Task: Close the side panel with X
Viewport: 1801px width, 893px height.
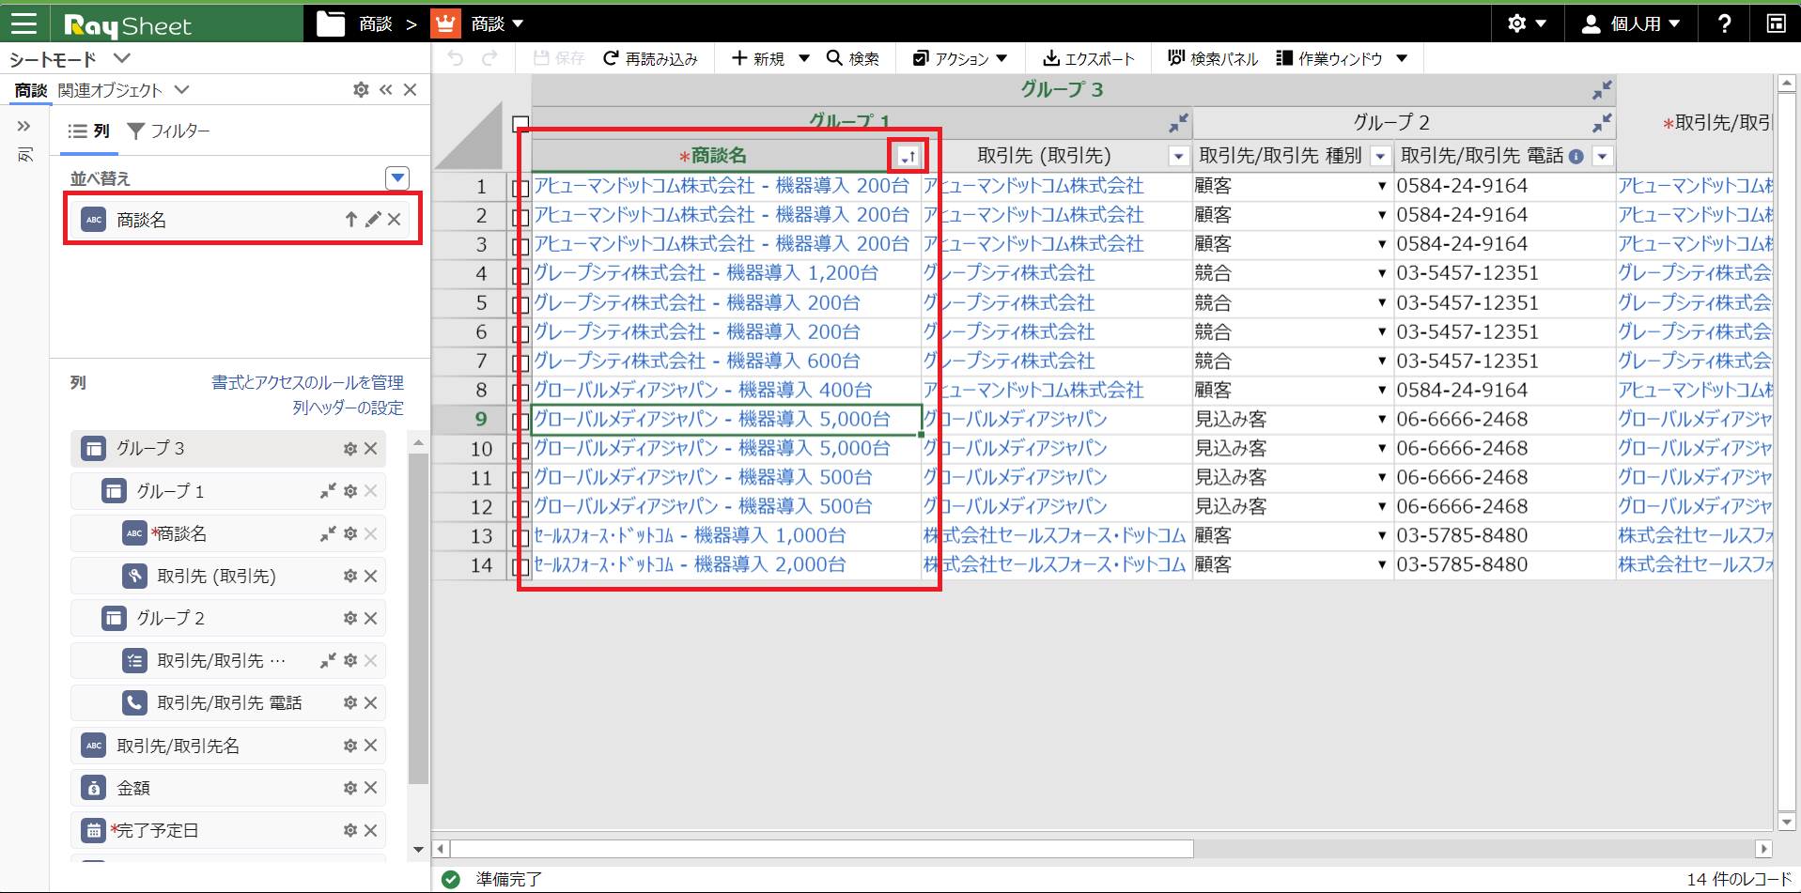Action: [410, 90]
